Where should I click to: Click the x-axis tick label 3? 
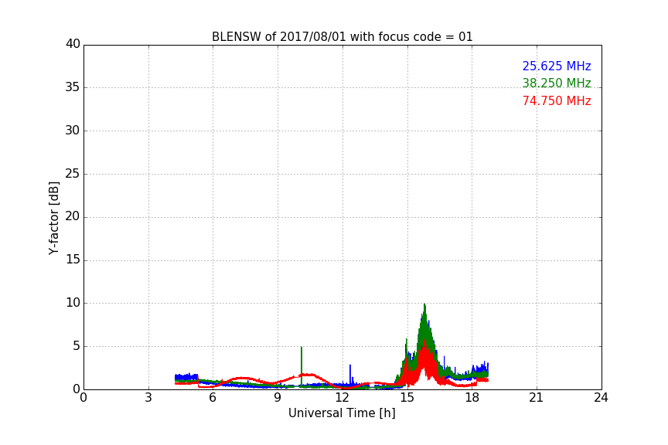148,398
